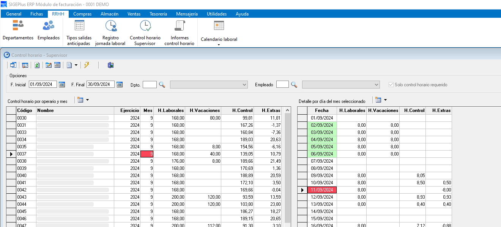This screenshot has height=227, width=501.
Task: Click the 13/09/2024 date cell
Action: tap(322, 204)
